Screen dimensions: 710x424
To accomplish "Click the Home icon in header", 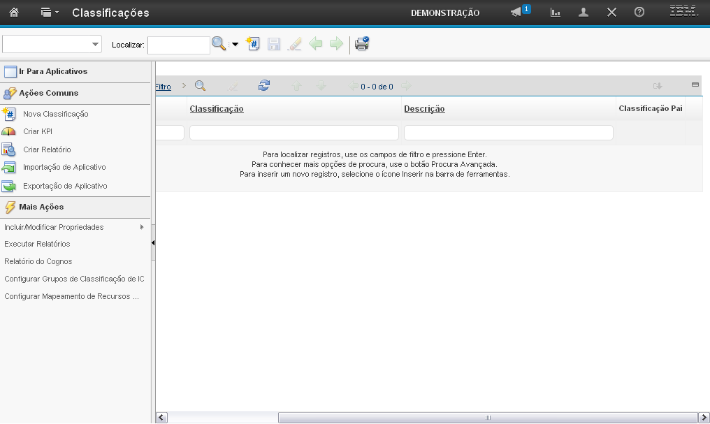I will (14, 13).
